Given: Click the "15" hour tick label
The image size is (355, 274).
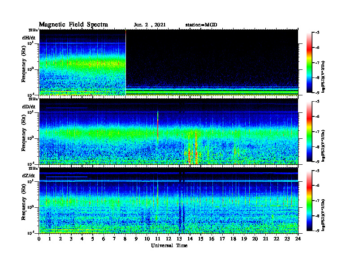Looking at the screenshot, I should 201,239.
